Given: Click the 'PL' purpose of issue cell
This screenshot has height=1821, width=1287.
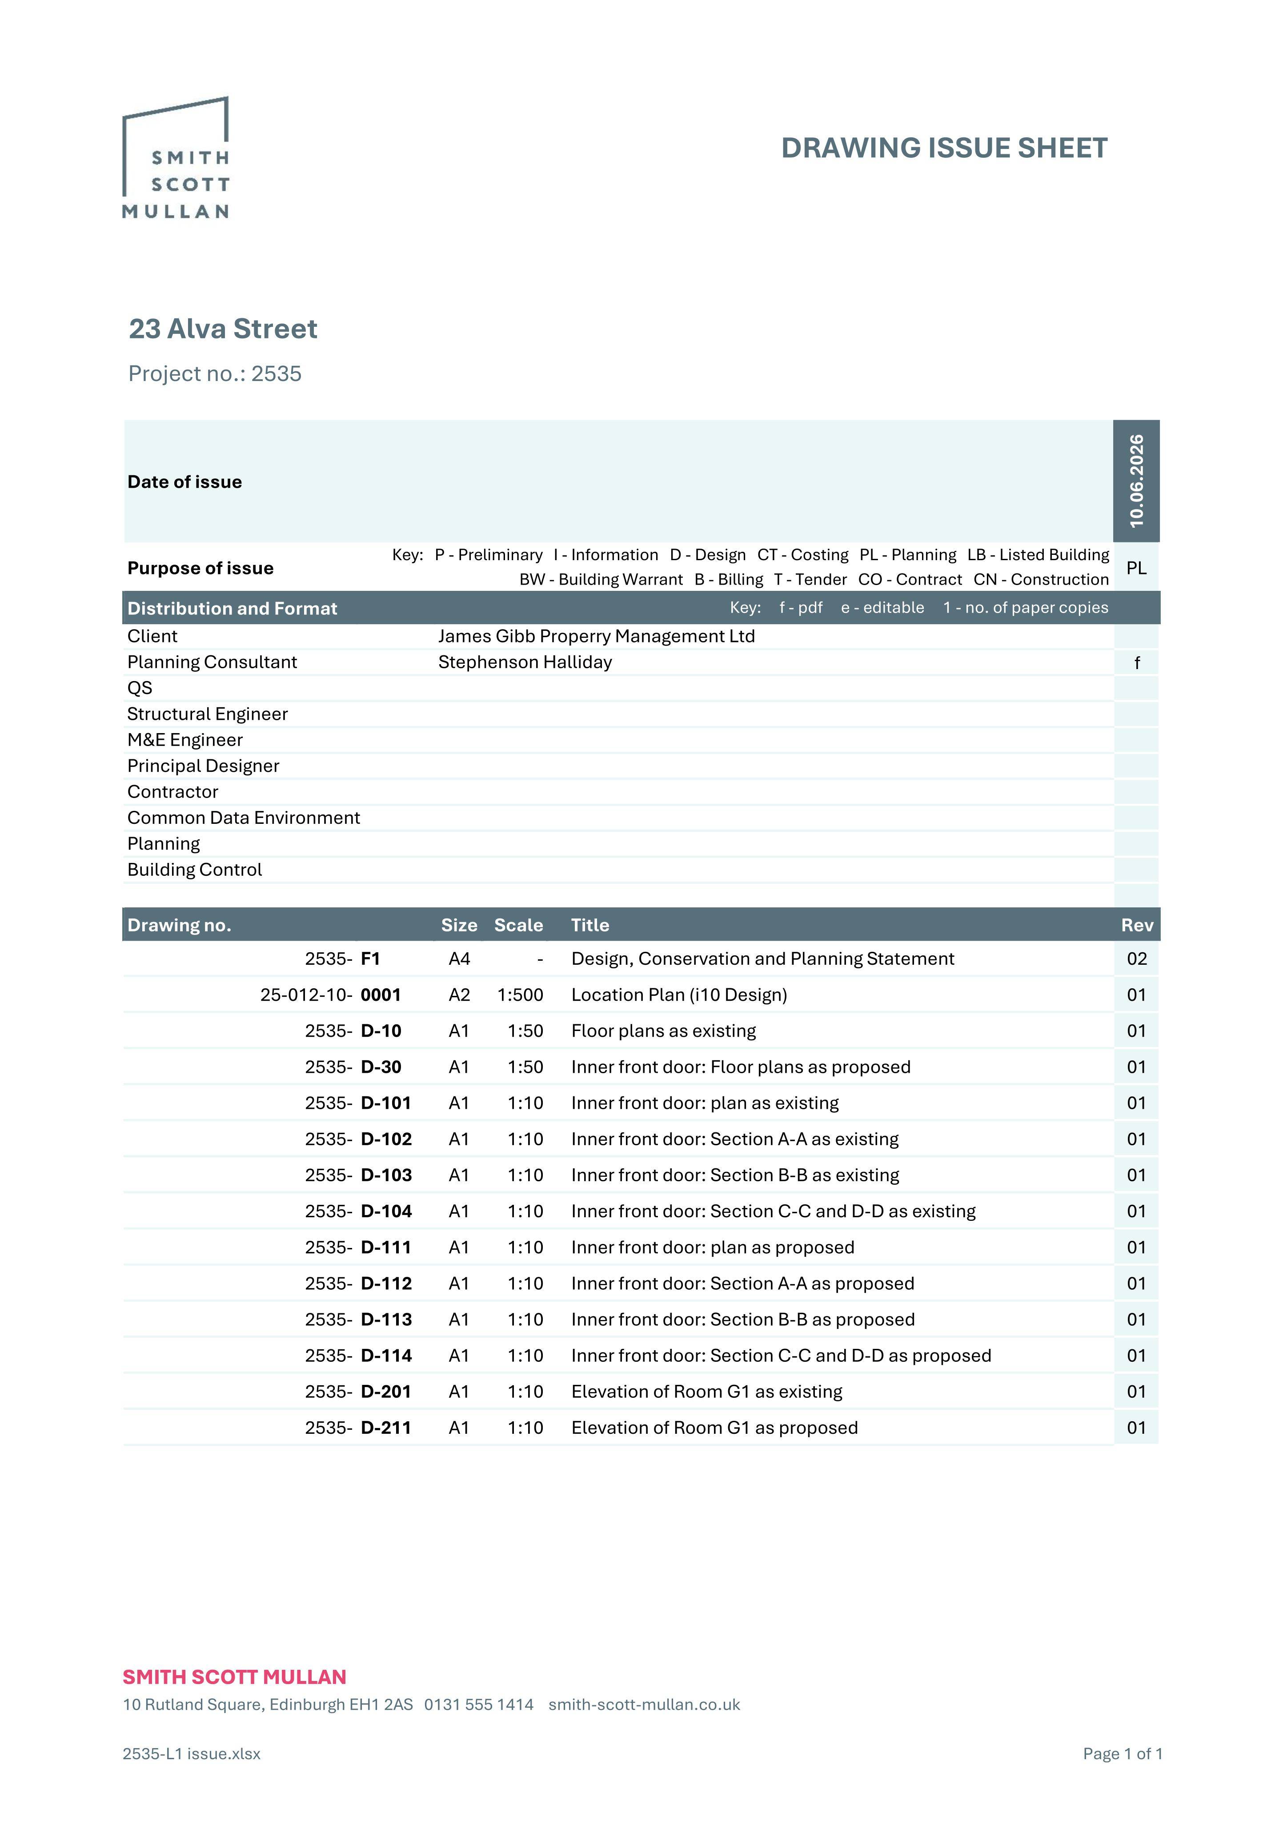Looking at the screenshot, I should (x=1136, y=568).
